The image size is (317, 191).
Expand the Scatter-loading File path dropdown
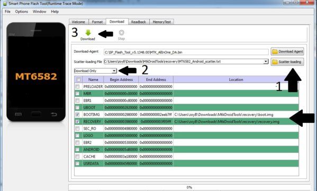pos(266,61)
